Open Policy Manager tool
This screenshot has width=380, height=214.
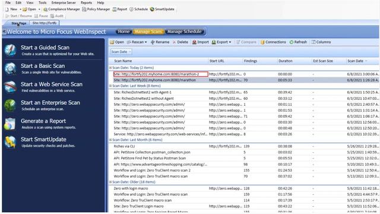pos(96,10)
